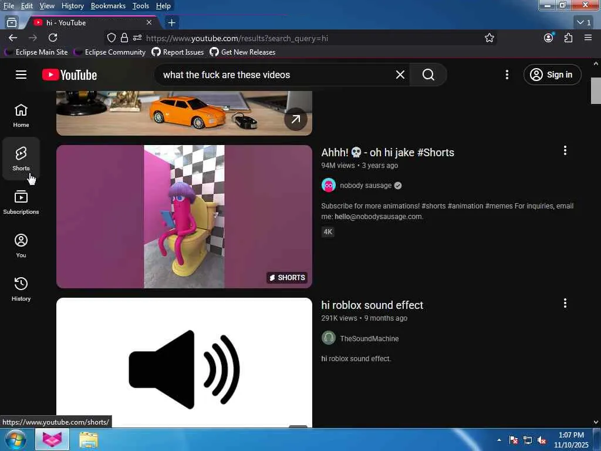Open the Eclipse Community bookmark
This screenshot has width=601, height=451.
(x=110, y=52)
